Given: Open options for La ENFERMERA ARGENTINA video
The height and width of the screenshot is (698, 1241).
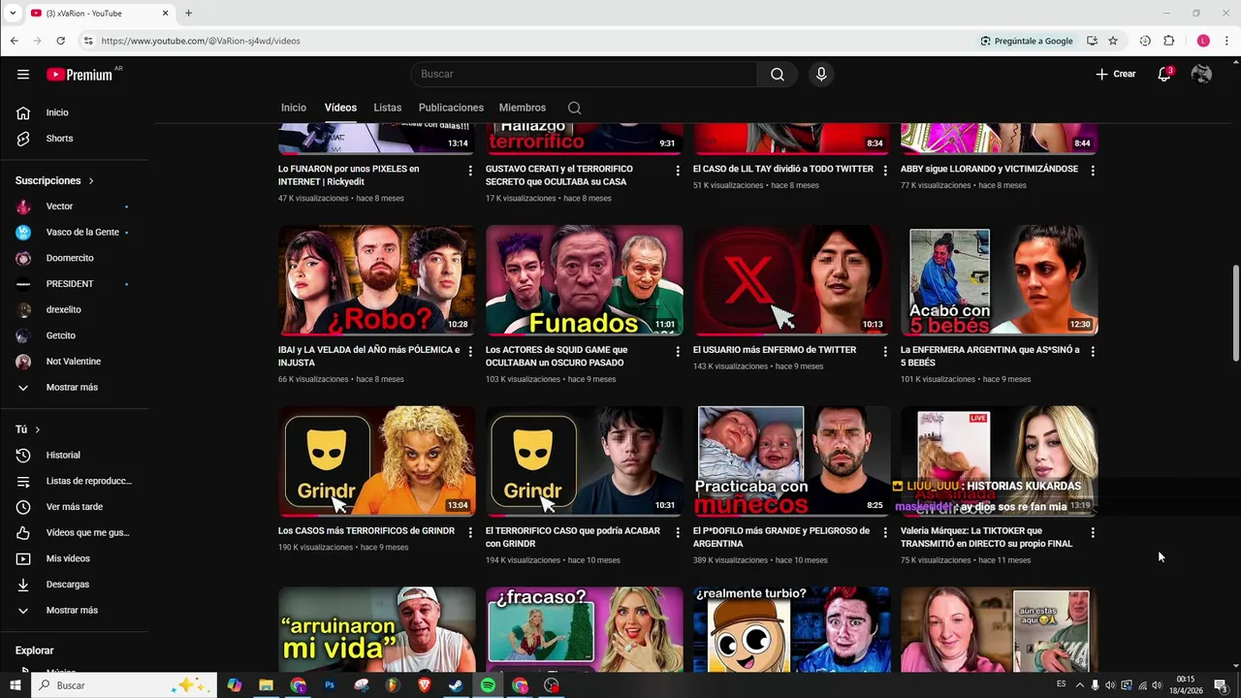Looking at the screenshot, I should tap(1093, 352).
